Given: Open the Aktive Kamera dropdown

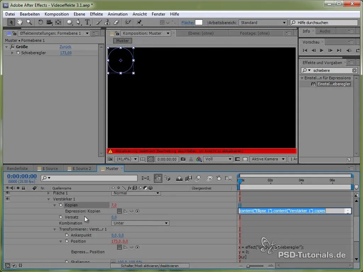Looking at the screenshot, I should tap(268, 159).
